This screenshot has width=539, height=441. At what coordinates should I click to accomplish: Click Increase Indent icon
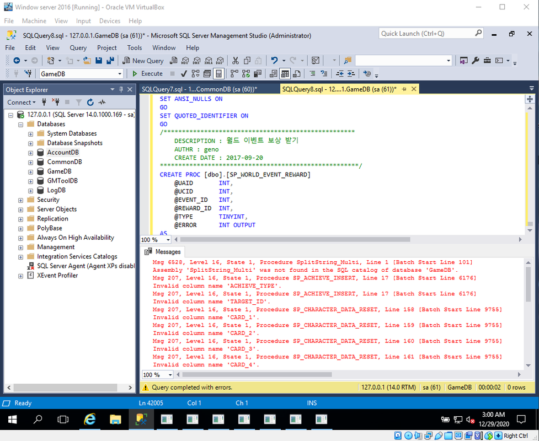coord(351,73)
